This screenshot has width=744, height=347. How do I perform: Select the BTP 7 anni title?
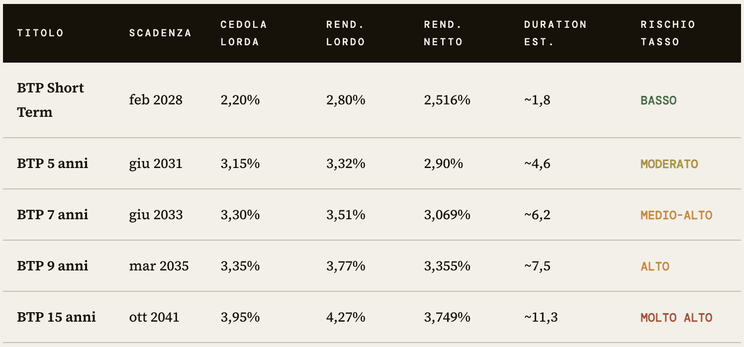(x=52, y=215)
